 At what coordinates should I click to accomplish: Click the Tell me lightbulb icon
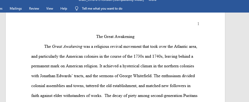coord(77,9)
